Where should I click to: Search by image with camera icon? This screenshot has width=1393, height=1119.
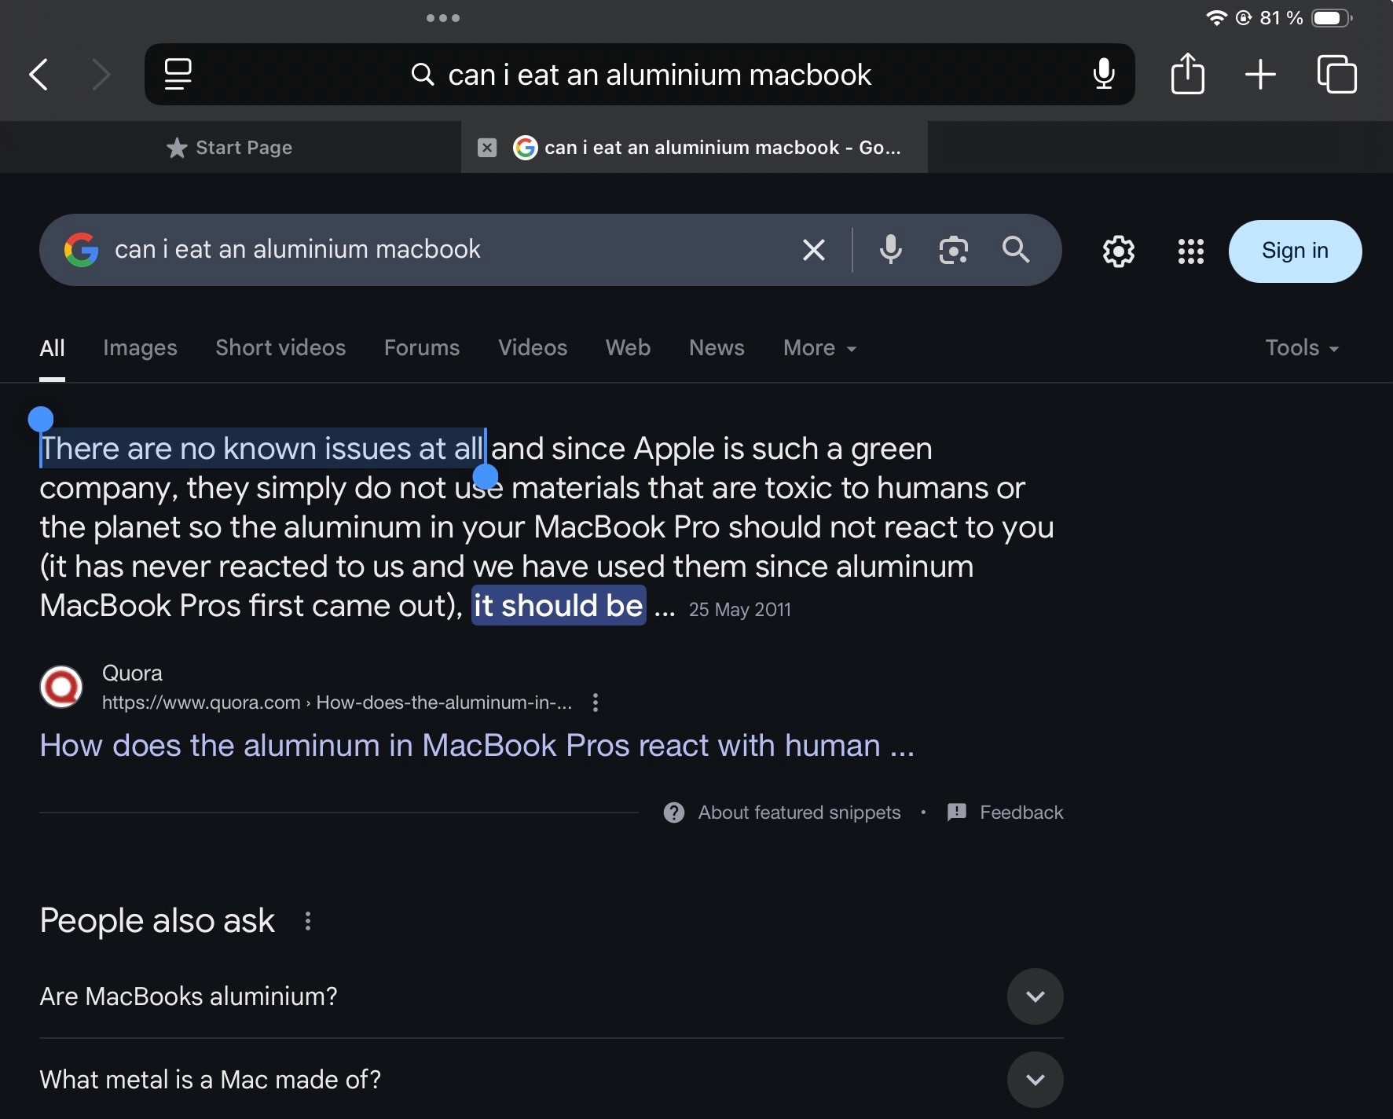coord(953,250)
